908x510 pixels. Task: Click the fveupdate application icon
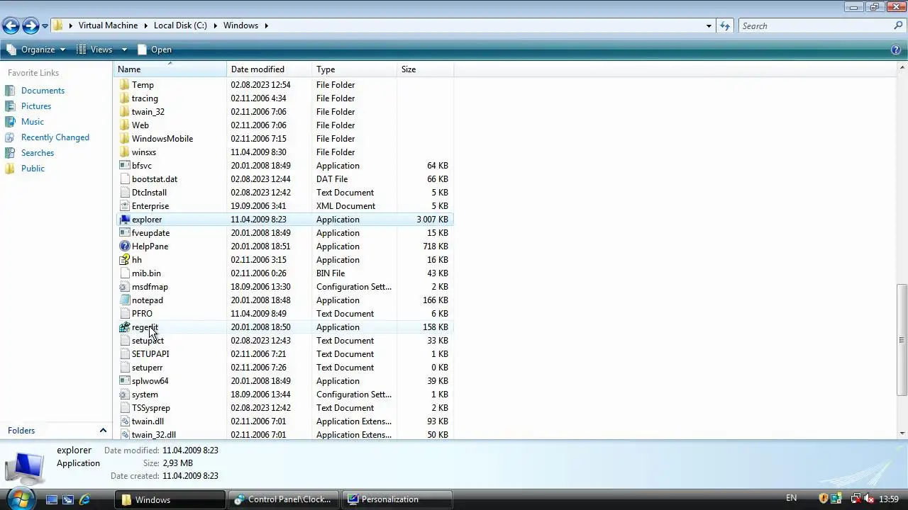pos(125,233)
